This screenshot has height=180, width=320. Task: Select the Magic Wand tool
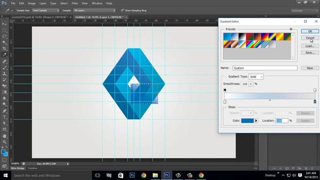(4, 42)
